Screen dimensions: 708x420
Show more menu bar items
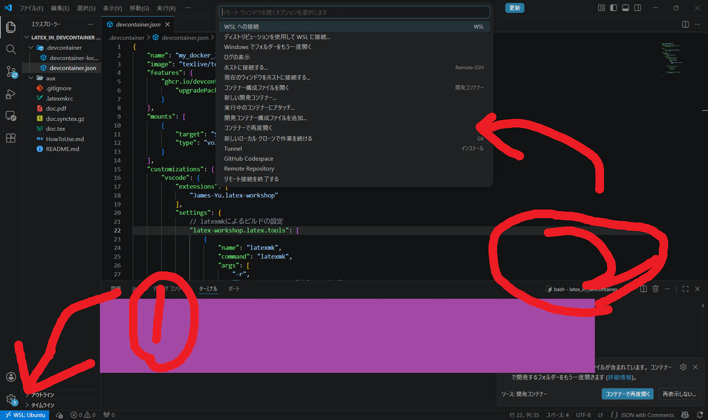click(188, 8)
